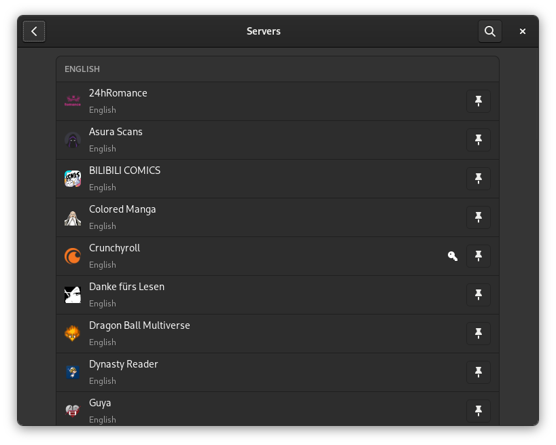Open the Guya server entry

[258, 410]
